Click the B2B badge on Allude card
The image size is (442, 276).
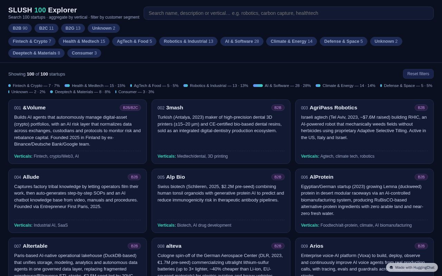[134, 177]
